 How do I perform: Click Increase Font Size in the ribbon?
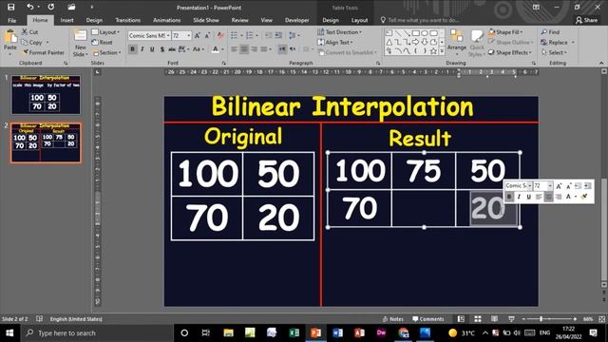pyautogui.click(x=198, y=36)
